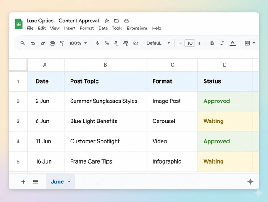The image size is (268, 202).
Task: Click the undo arrow
Action: point(33,43)
